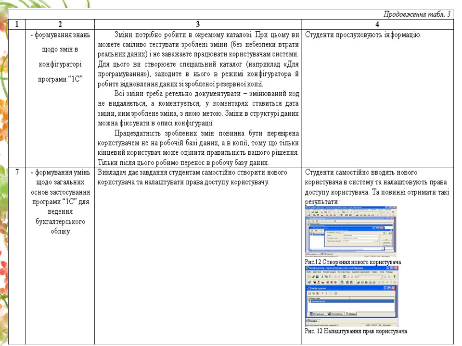Click first icon in lower Конфигурация window toolbar
This screenshot has height=346, width=462.
(309, 293)
